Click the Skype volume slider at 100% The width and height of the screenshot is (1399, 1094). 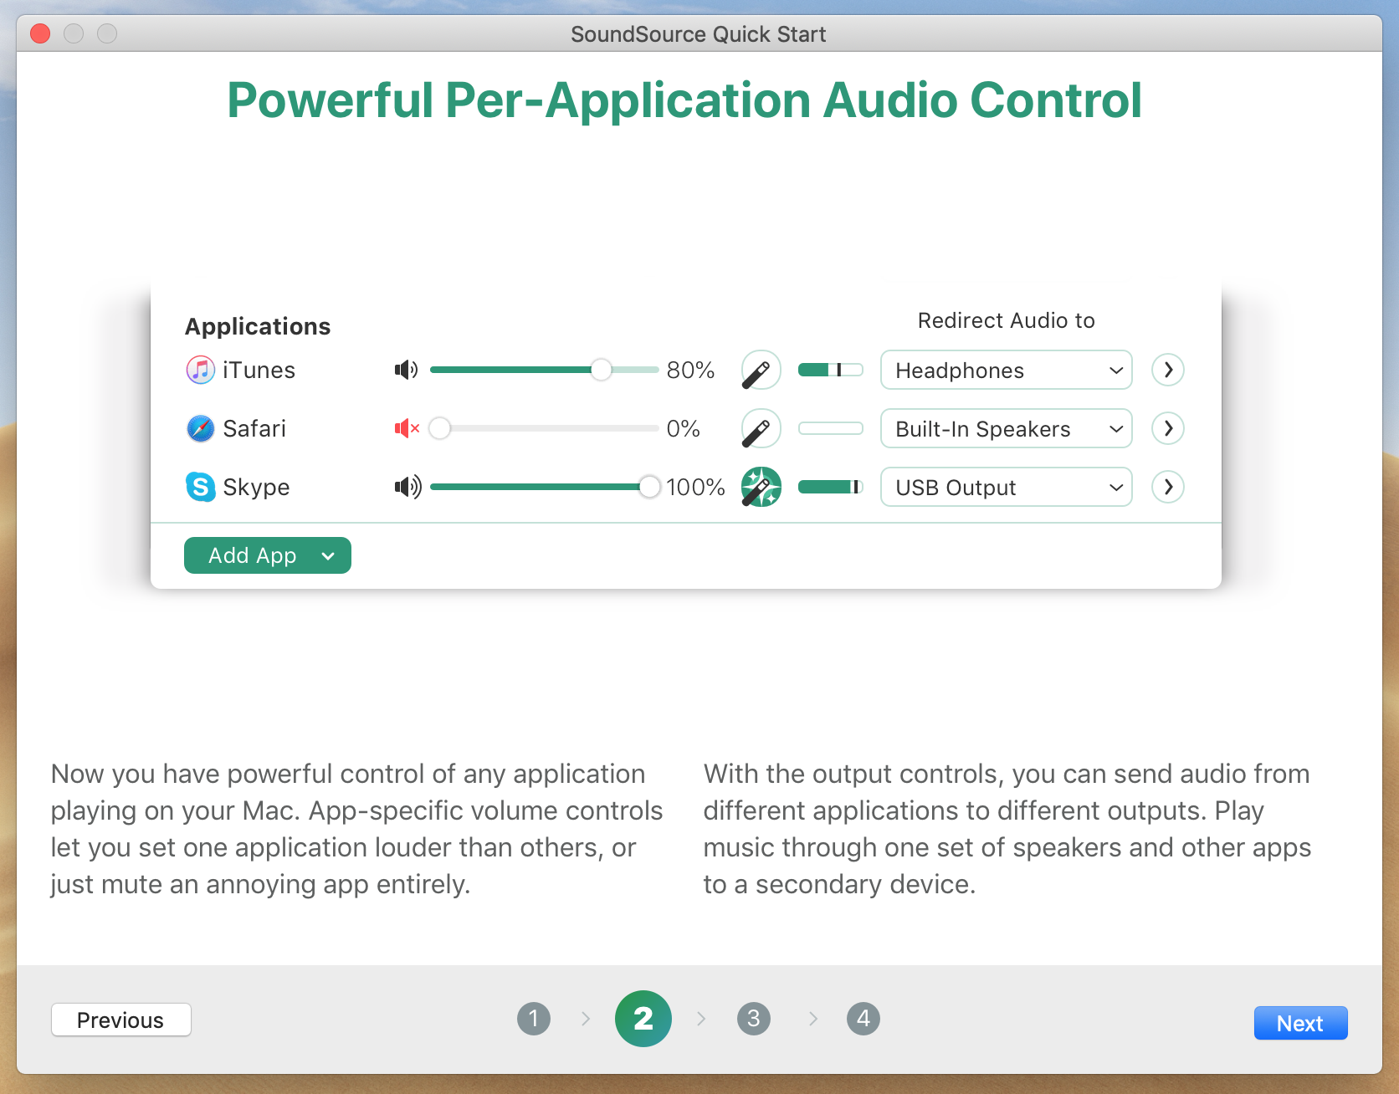[544, 487]
